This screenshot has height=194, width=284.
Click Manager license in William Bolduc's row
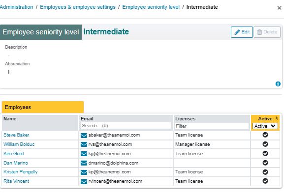coord(192,144)
